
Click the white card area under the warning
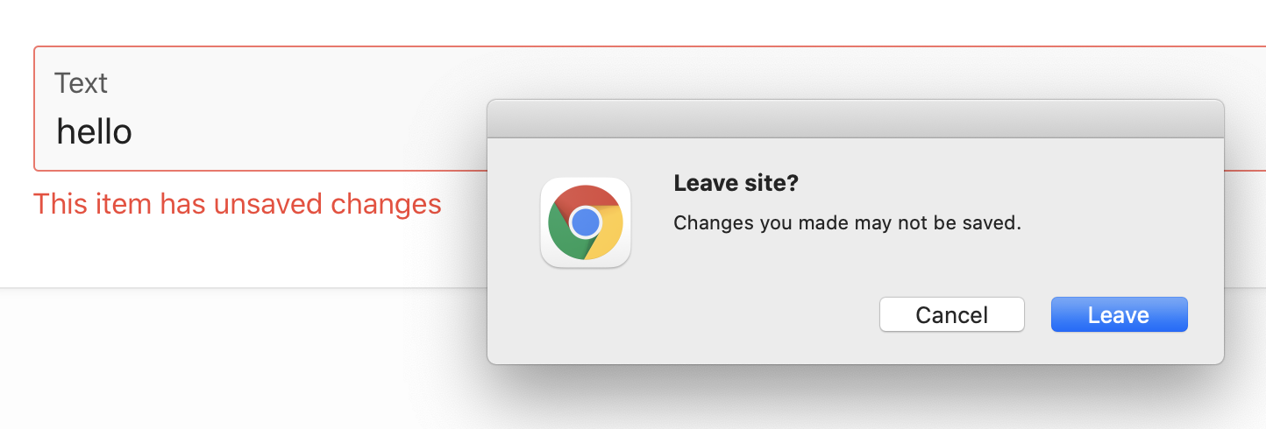pos(237,254)
